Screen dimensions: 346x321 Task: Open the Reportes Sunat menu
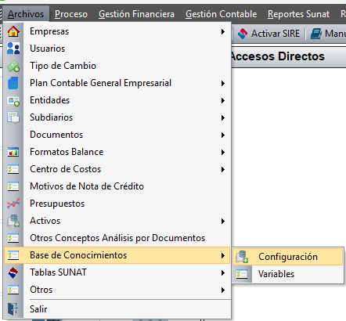[x=298, y=14]
